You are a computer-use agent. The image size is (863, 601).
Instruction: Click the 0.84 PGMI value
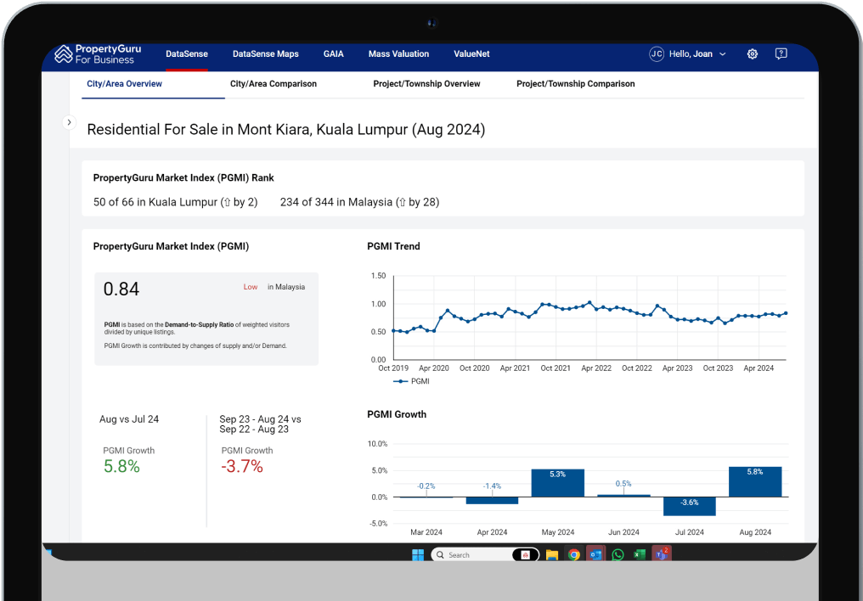click(x=121, y=289)
